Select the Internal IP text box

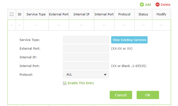86,57
